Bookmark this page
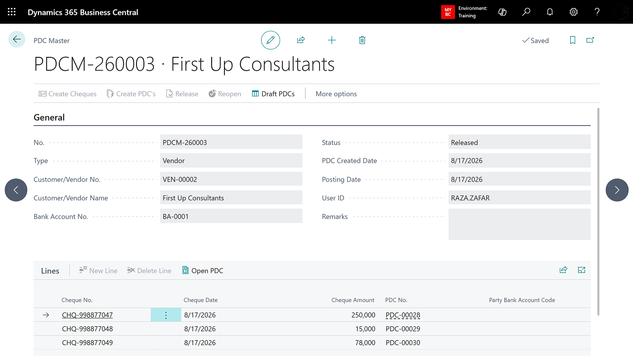Screen dimensions: 633x356 click(573, 40)
